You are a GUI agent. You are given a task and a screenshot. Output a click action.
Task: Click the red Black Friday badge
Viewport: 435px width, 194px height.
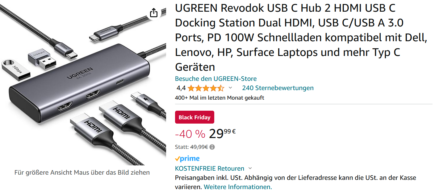(x=194, y=117)
